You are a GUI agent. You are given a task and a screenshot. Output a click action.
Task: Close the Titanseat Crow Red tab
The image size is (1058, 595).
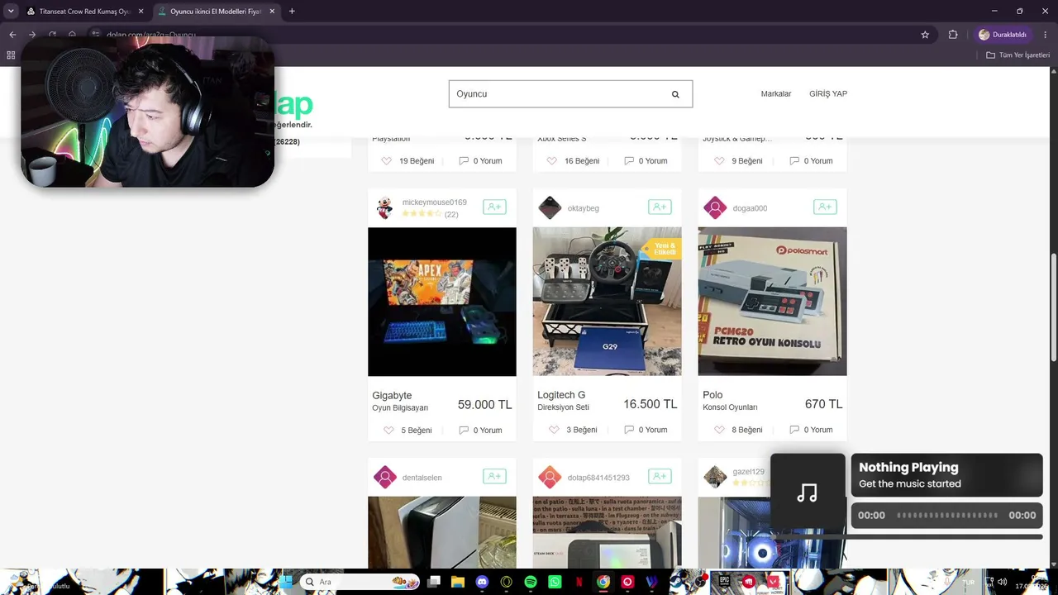141,12
